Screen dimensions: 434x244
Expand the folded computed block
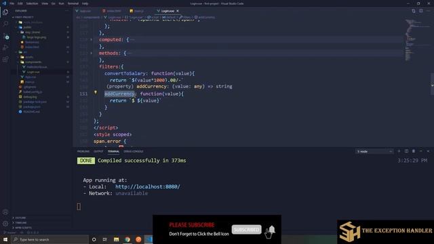pyautogui.click(x=92, y=39)
